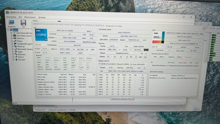The height and width of the screenshot is (124, 220).
Task: Select the Монітор item in tree
Action: pyautogui.click(x=21, y=46)
